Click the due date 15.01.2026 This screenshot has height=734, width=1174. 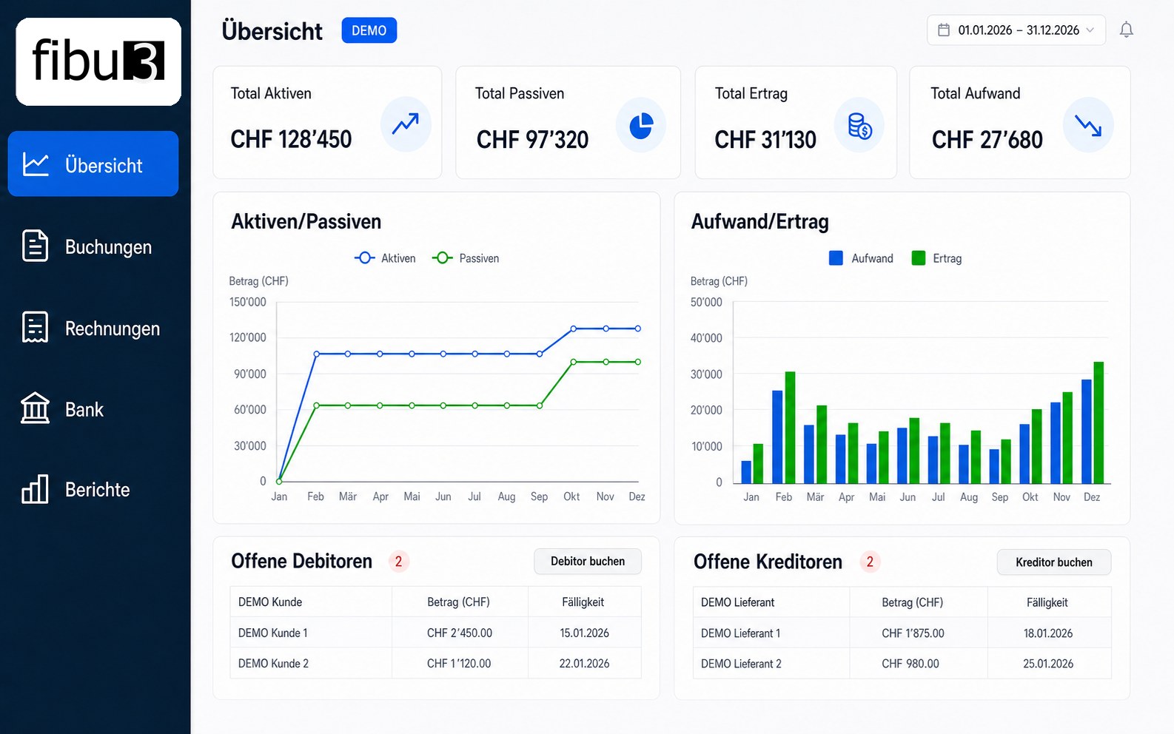[x=584, y=633]
